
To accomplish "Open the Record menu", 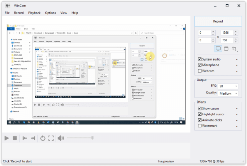I will click(x=19, y=13).
